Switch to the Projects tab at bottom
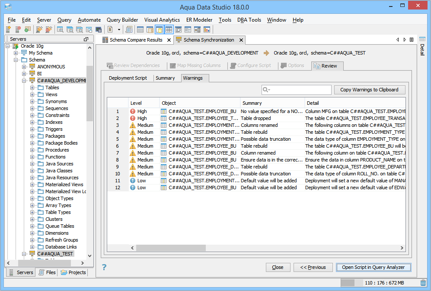The width and height of the screenshot is (431, 291). (73, 272)
